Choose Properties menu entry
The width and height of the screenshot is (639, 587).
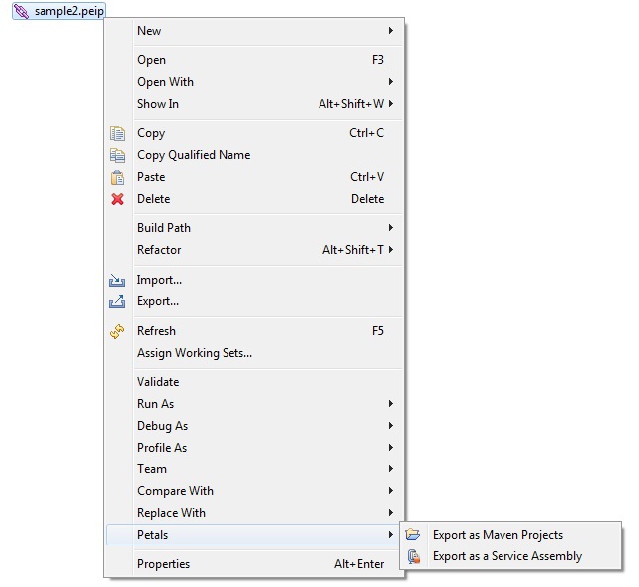[164, 564]
